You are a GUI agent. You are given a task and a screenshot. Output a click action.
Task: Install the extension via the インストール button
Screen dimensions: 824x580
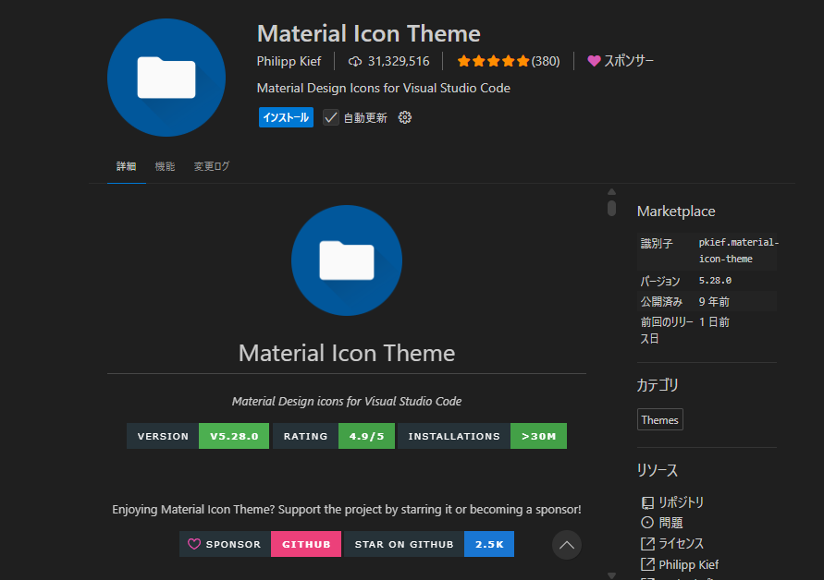coord(286,117)
